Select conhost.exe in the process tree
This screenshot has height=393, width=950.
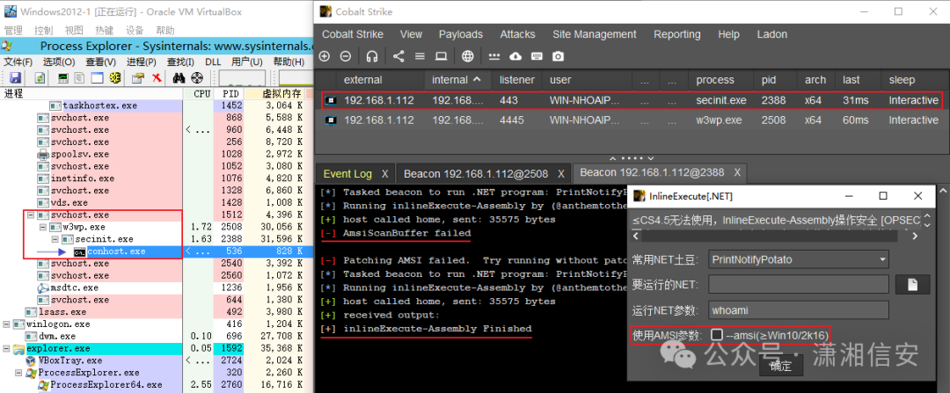pyautogui.click(x=116, y=251)
